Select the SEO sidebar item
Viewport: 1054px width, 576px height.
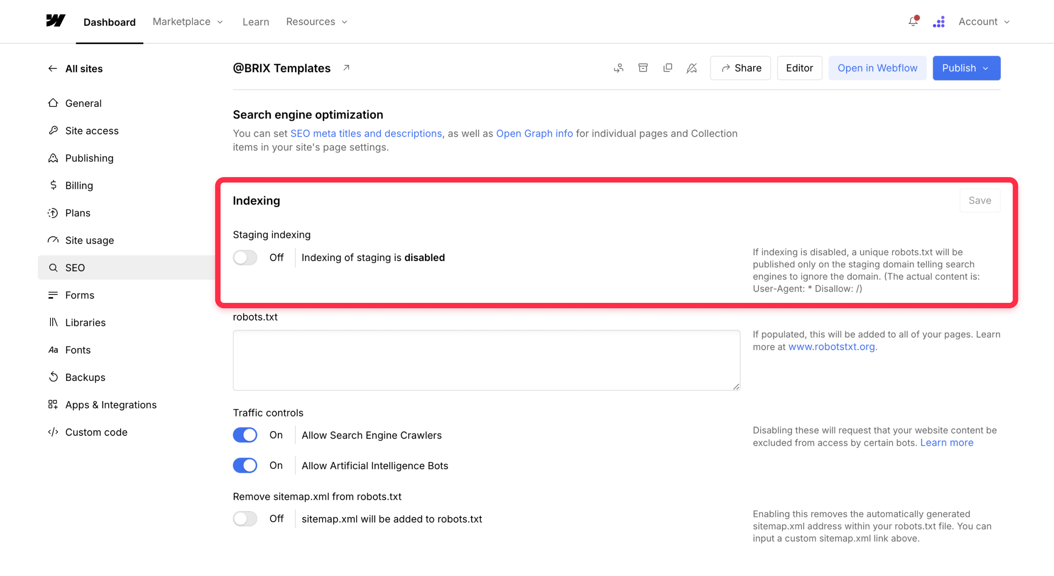coord(127,268)
